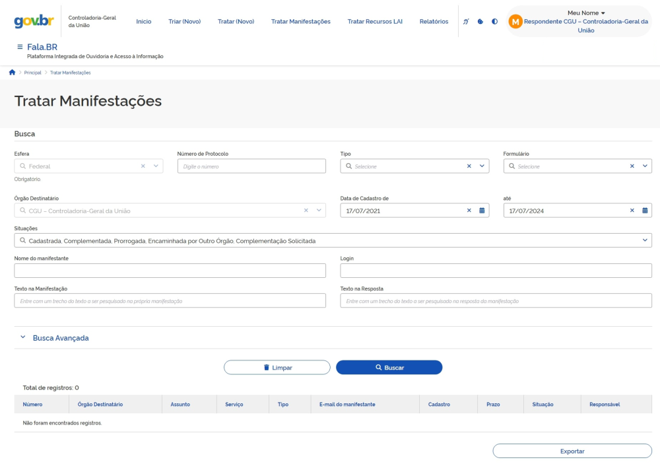
Task: Click search icon in Tipo field
Action: 349,166
